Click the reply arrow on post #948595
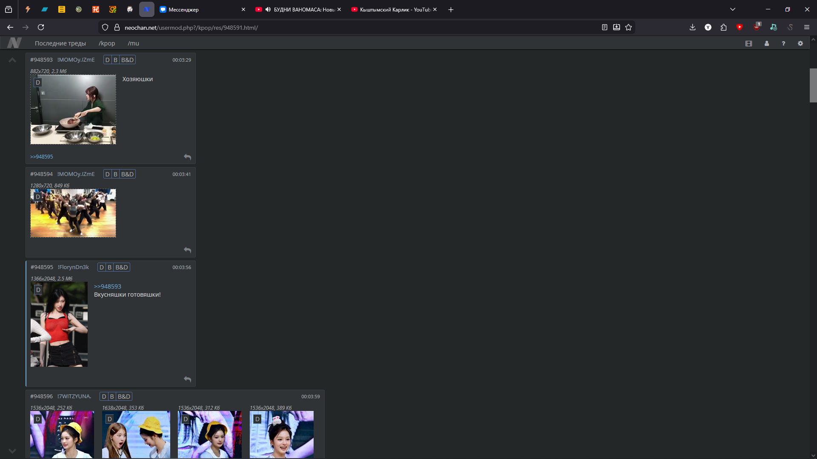This screenshot has width=817, height=459. click(187, 379)
